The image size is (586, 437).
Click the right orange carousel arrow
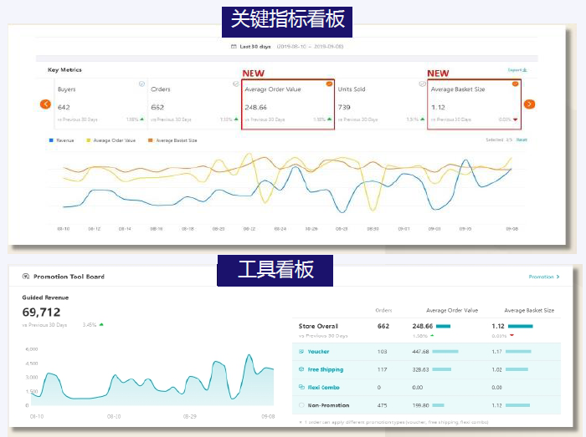529,104
